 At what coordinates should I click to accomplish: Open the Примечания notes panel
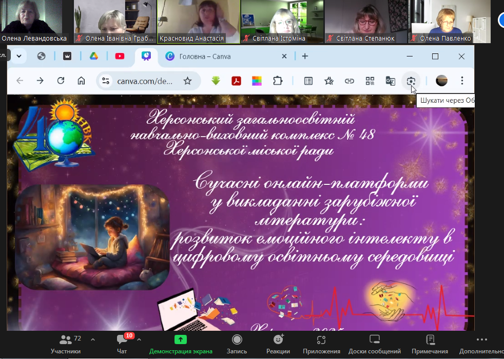tap(430, 344)
